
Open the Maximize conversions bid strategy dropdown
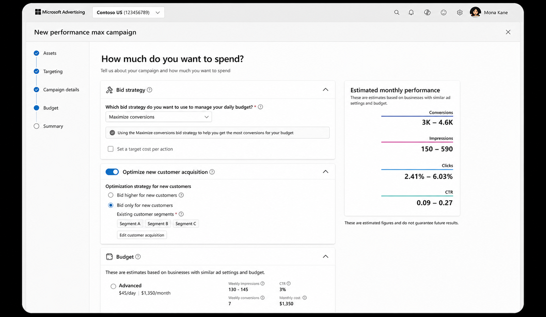pyautogui.click(x=159, y=117)
